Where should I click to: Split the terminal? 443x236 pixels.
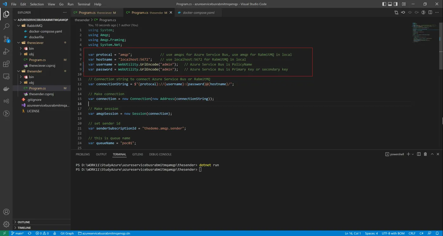tap(419, 154)
